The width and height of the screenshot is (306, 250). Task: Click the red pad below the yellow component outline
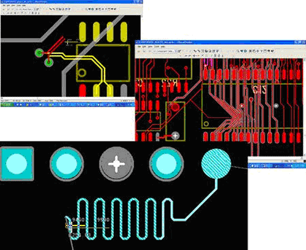[x=83, y=90]
